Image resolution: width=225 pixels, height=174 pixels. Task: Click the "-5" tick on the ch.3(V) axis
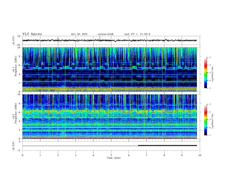tap(19, 150)
